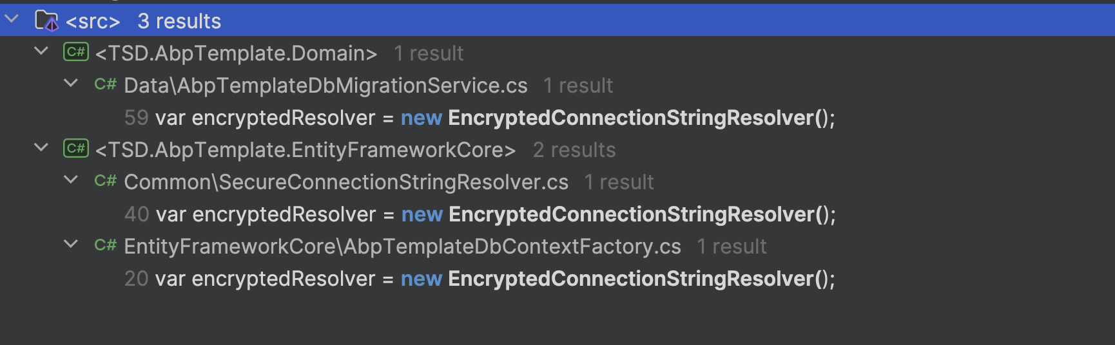Select the TSD.AbpTemplate.EntityFrameworkCore project row
This screenshot has height=345, width=1115.
point(557,149)
